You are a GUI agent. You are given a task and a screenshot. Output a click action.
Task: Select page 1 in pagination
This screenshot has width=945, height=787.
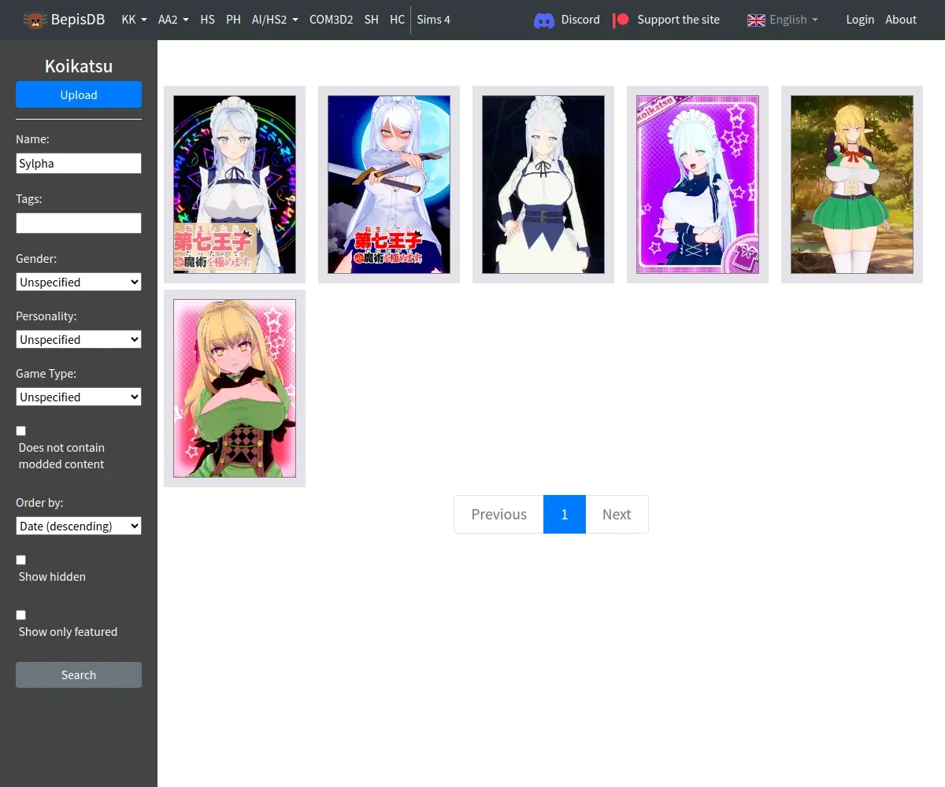click(565, 514)
